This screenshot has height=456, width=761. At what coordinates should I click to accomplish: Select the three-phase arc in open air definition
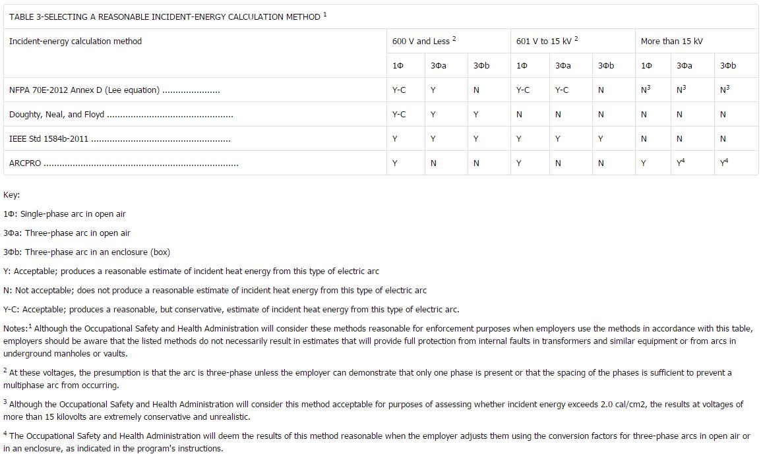coord(67,233)
